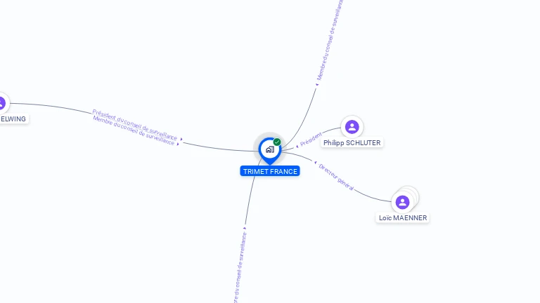Click stacked node behind Loïc MAENNER icon
The height and width of the screenshot is (303, 540).
coord(412,194)
